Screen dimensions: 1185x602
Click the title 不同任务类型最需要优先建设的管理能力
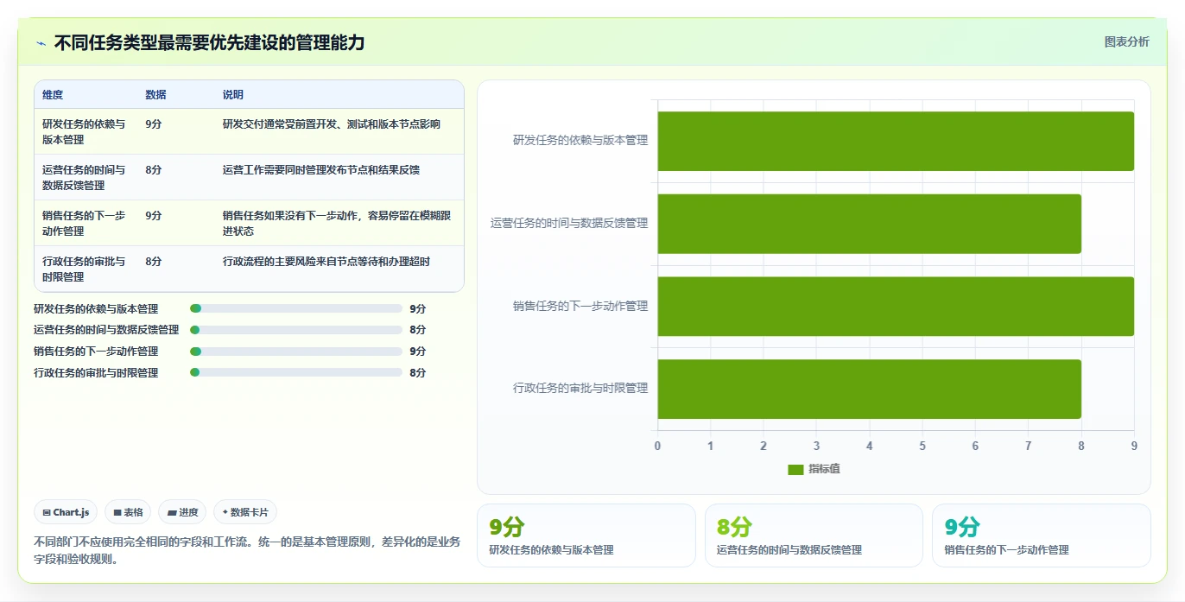point(210,42)
